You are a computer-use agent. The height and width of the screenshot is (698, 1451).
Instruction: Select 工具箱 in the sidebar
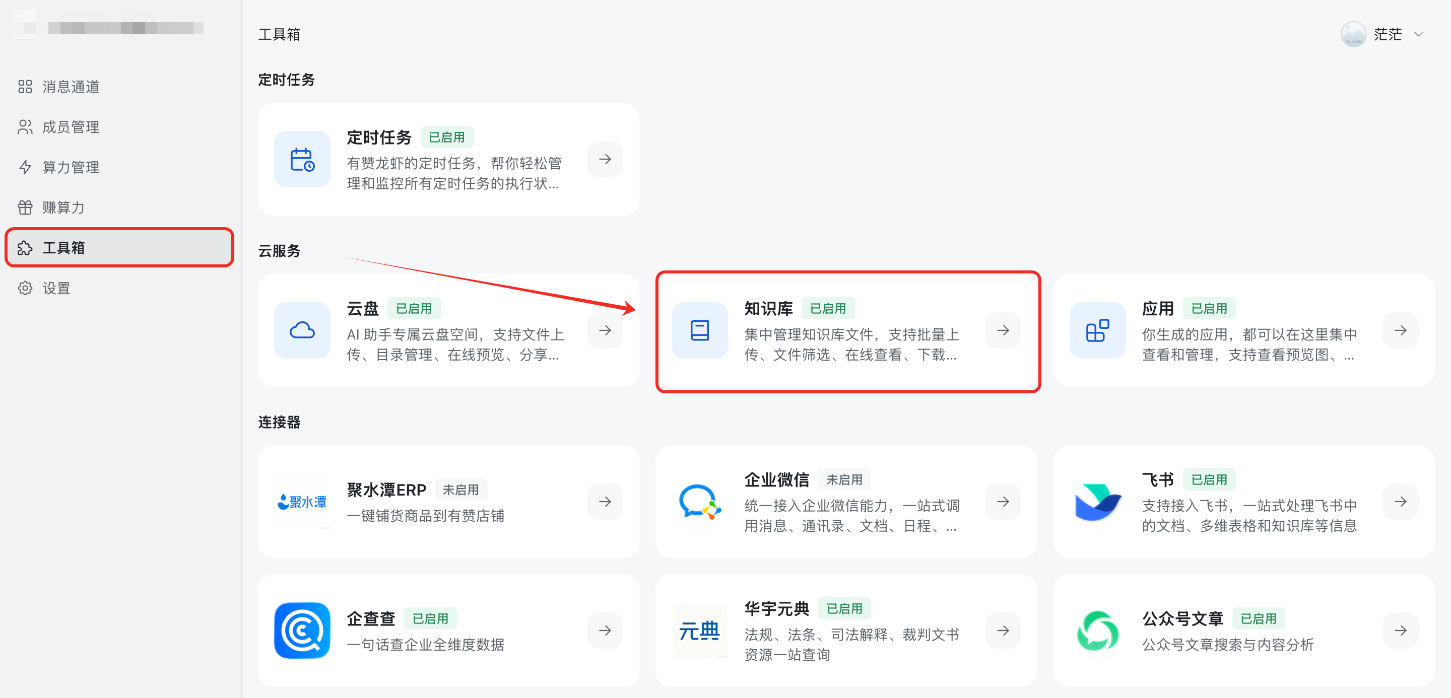pos(119,248)
